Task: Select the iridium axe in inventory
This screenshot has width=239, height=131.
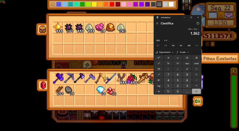Action: (x=79, y=78)
